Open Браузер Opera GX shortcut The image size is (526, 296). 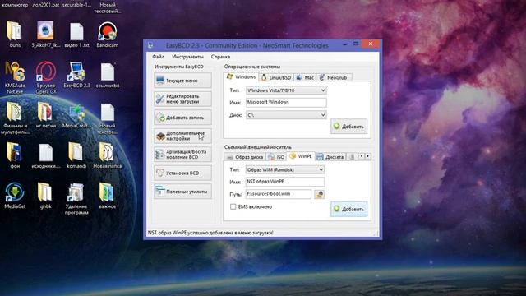46,77
